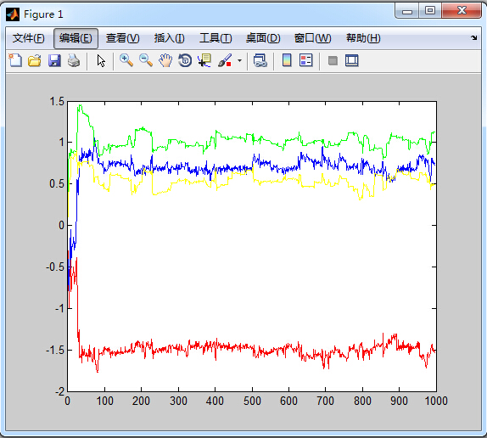Show plot tools and dock figure

pos(352,60)
